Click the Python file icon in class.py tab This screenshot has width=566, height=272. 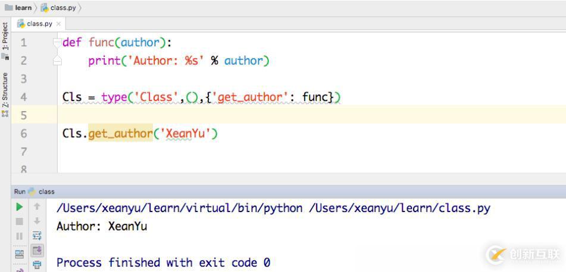click(x=21, y=24)
